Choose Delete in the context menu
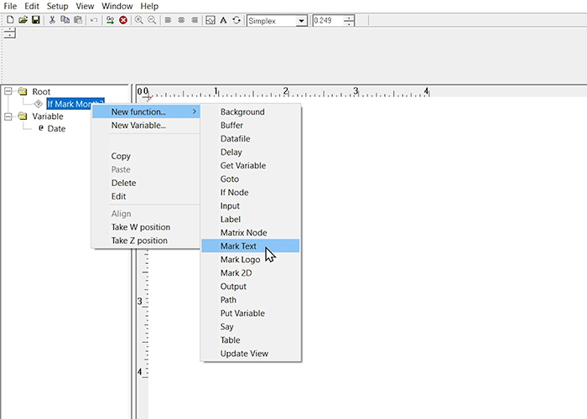The width and height of the screenshot is (587, 419). click(146, 183)
